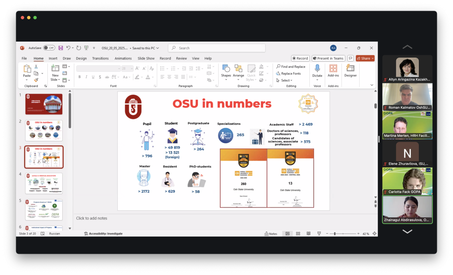Click the Save icon in title bar
This screenshot has width=453, height=275.
61,48
